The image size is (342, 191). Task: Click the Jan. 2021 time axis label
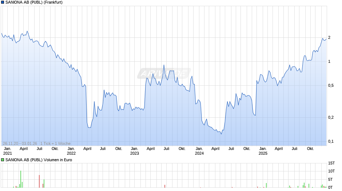click(x=8, y=151)
